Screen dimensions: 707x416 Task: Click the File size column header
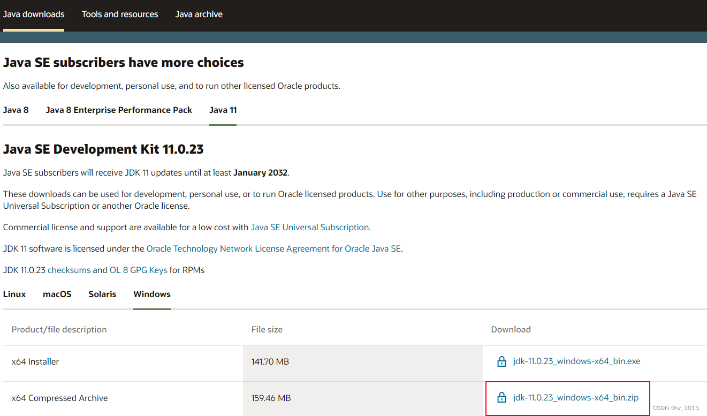click(267, 330)
